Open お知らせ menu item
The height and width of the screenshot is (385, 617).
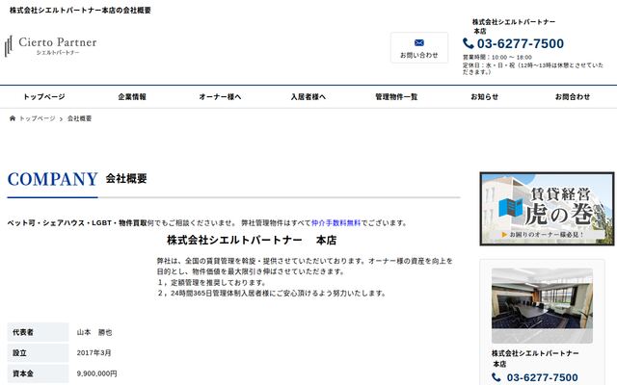(x=485, y=96)
